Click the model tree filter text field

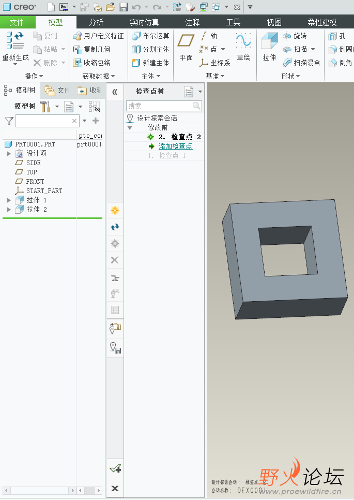47,121
